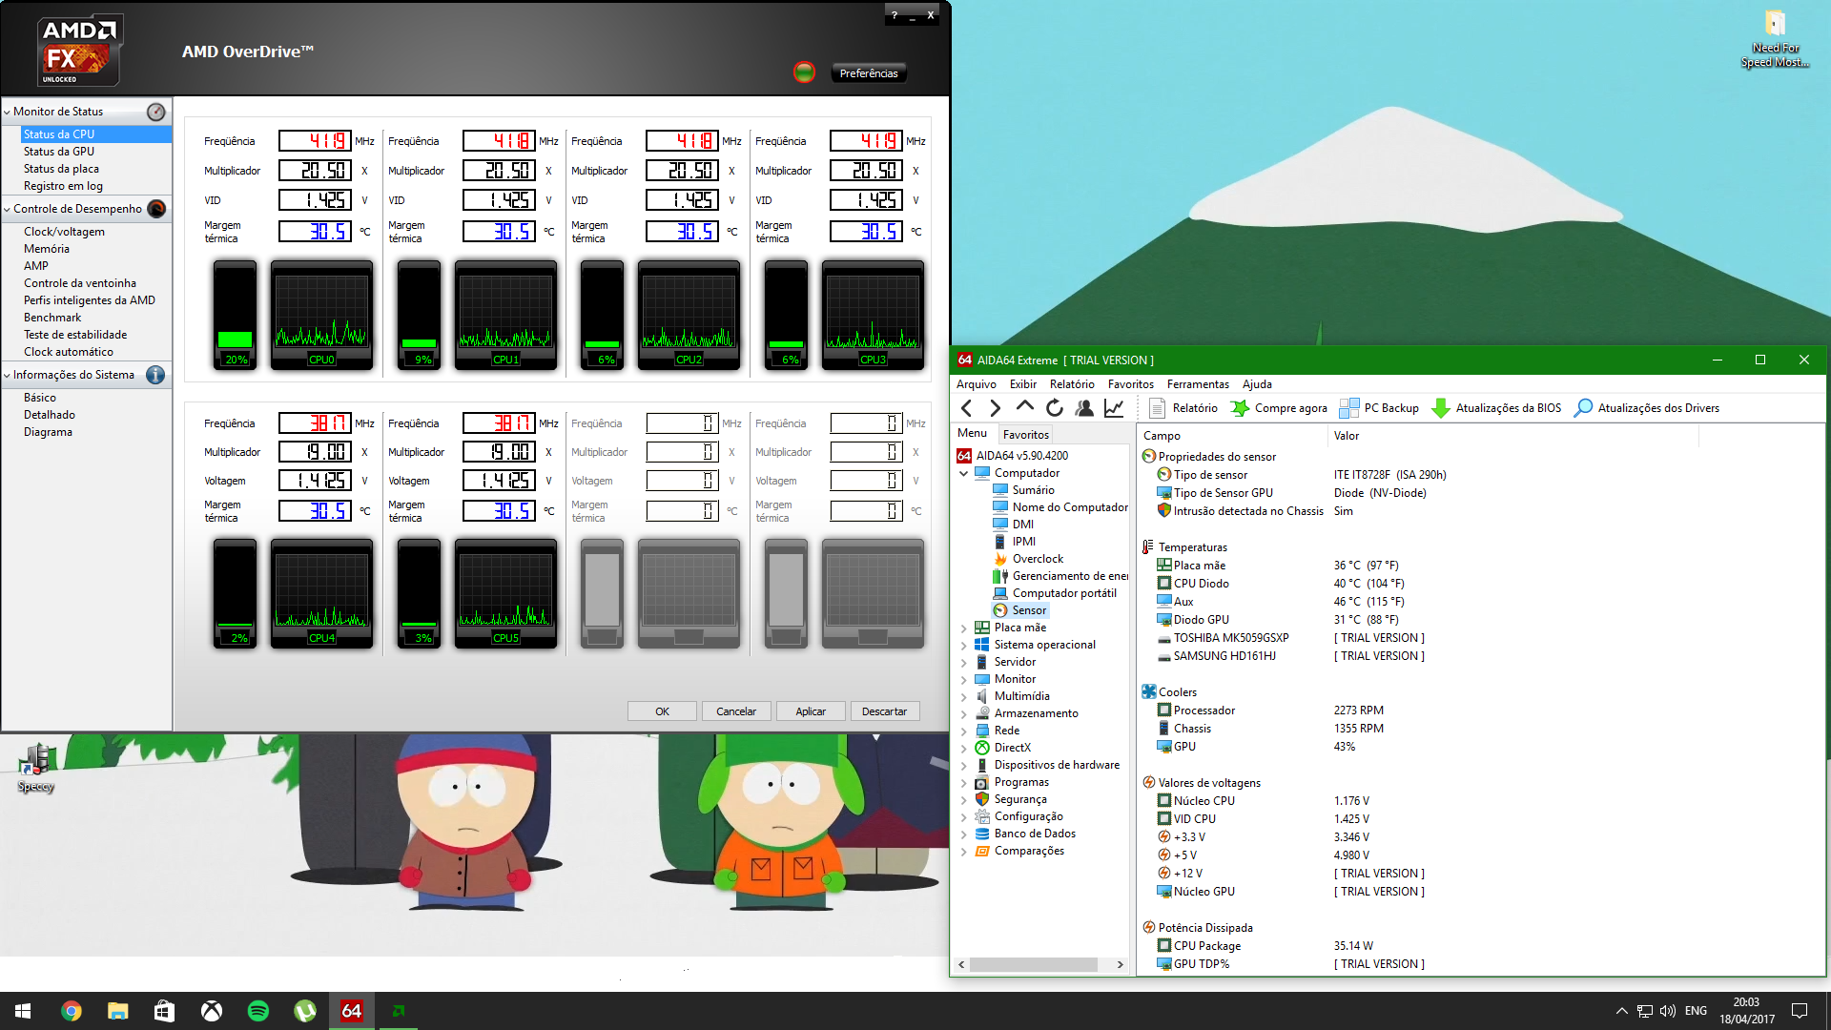
Task: Switch to the Favoritos tab
Action: coord(1025,434)
